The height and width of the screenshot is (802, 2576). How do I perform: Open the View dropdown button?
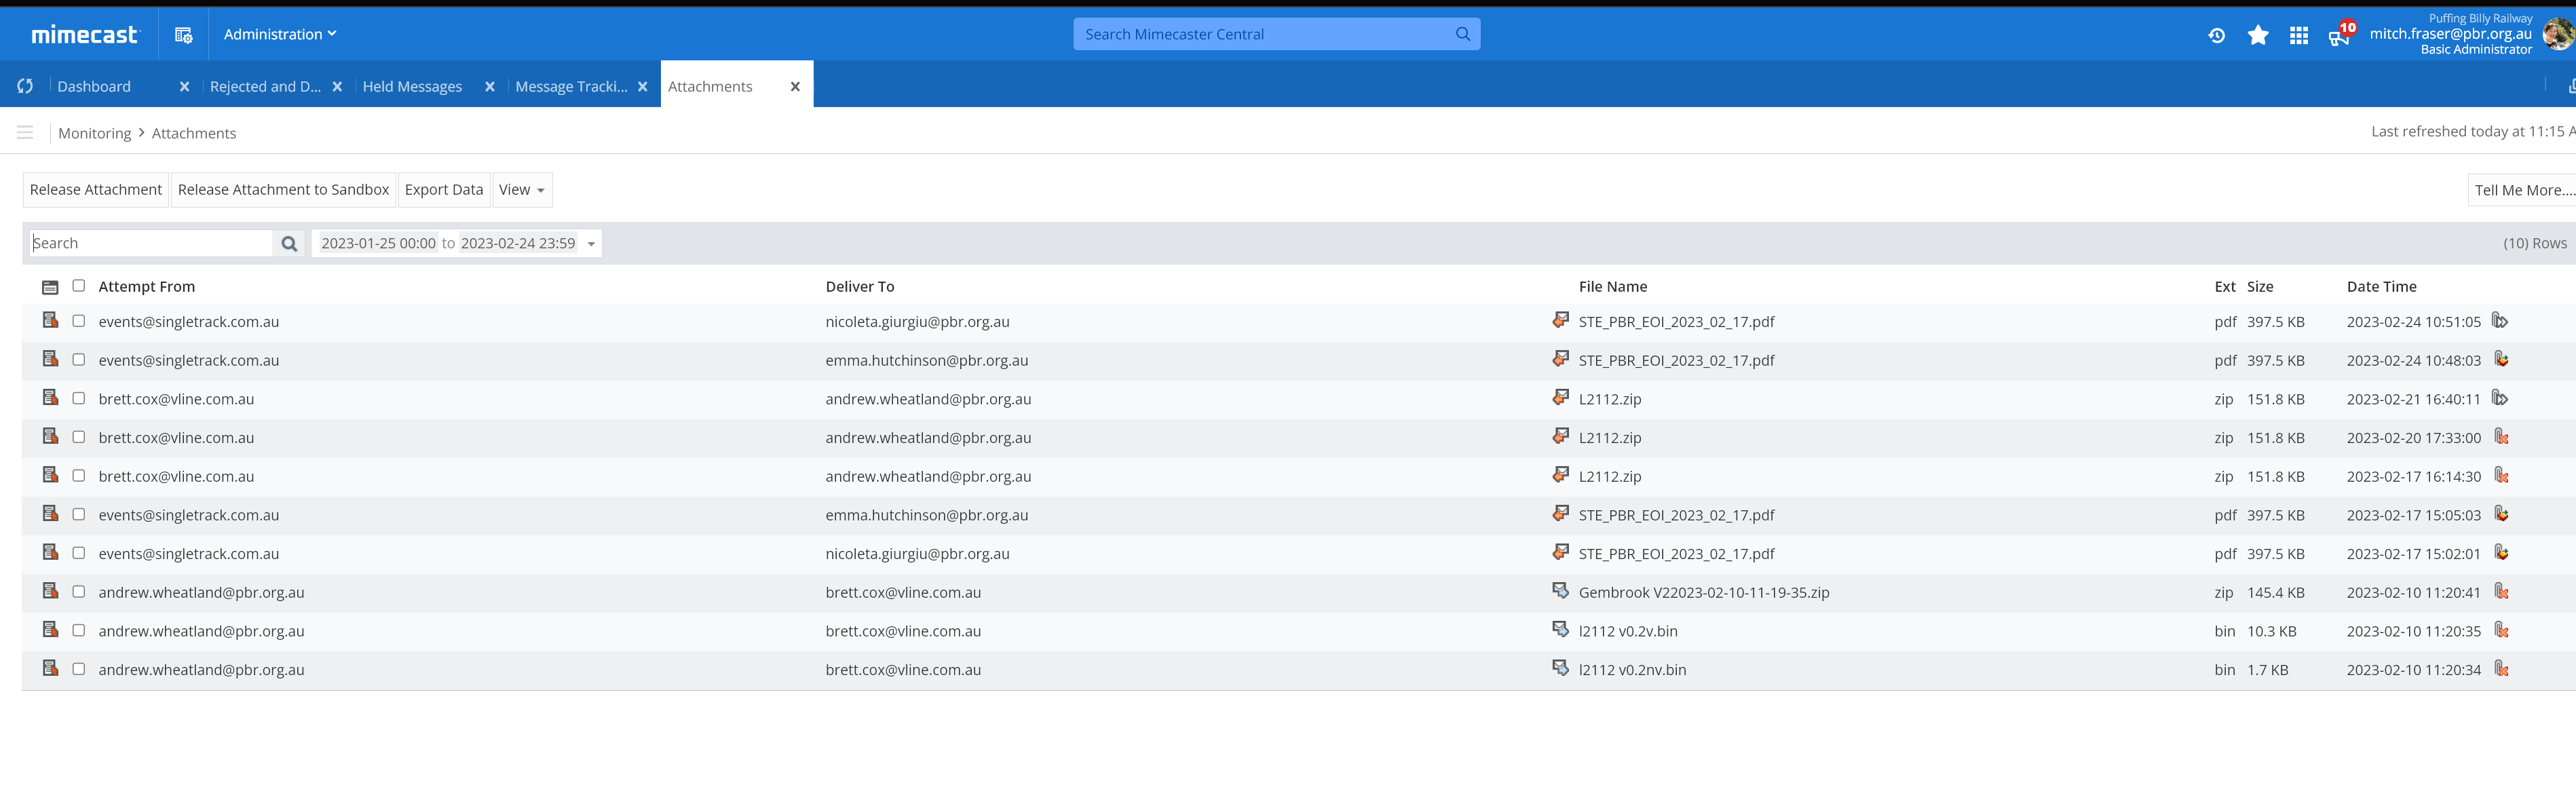(x=522, y=190)
